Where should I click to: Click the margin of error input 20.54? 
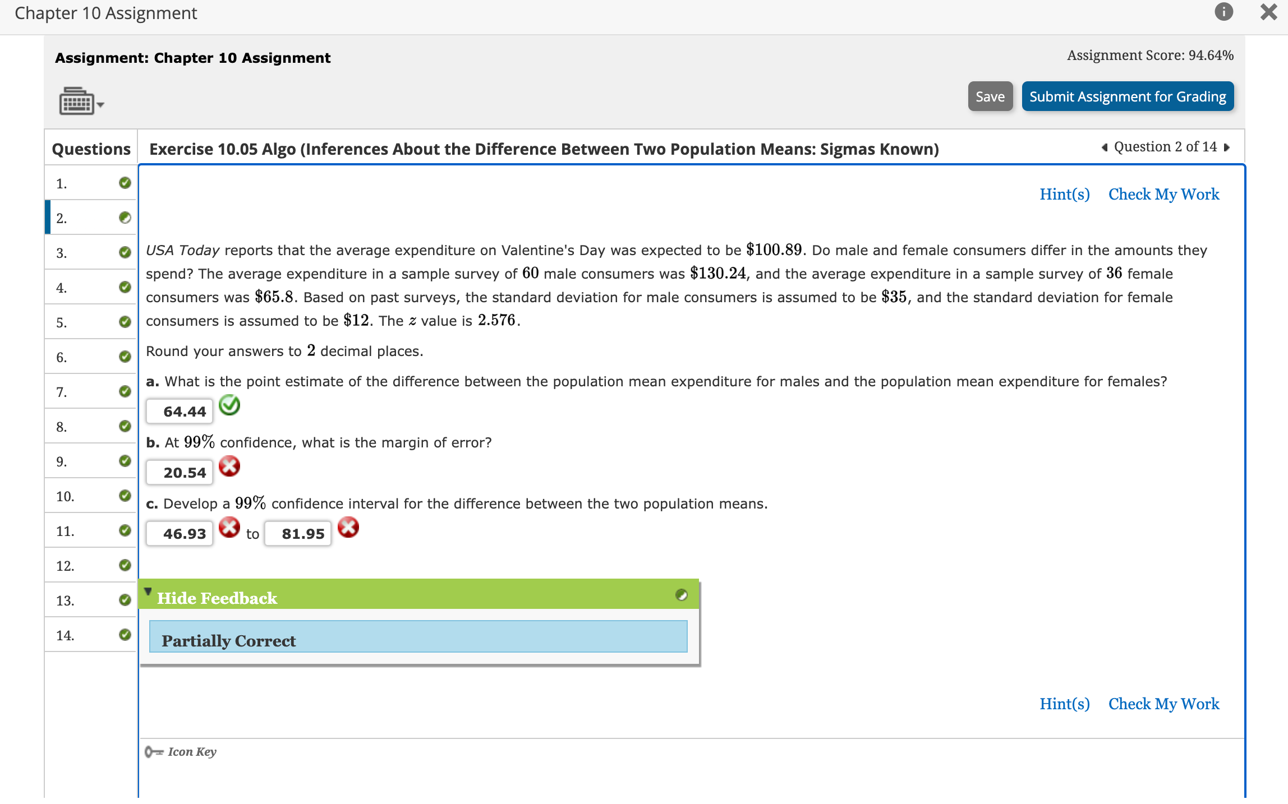(180, 473)
